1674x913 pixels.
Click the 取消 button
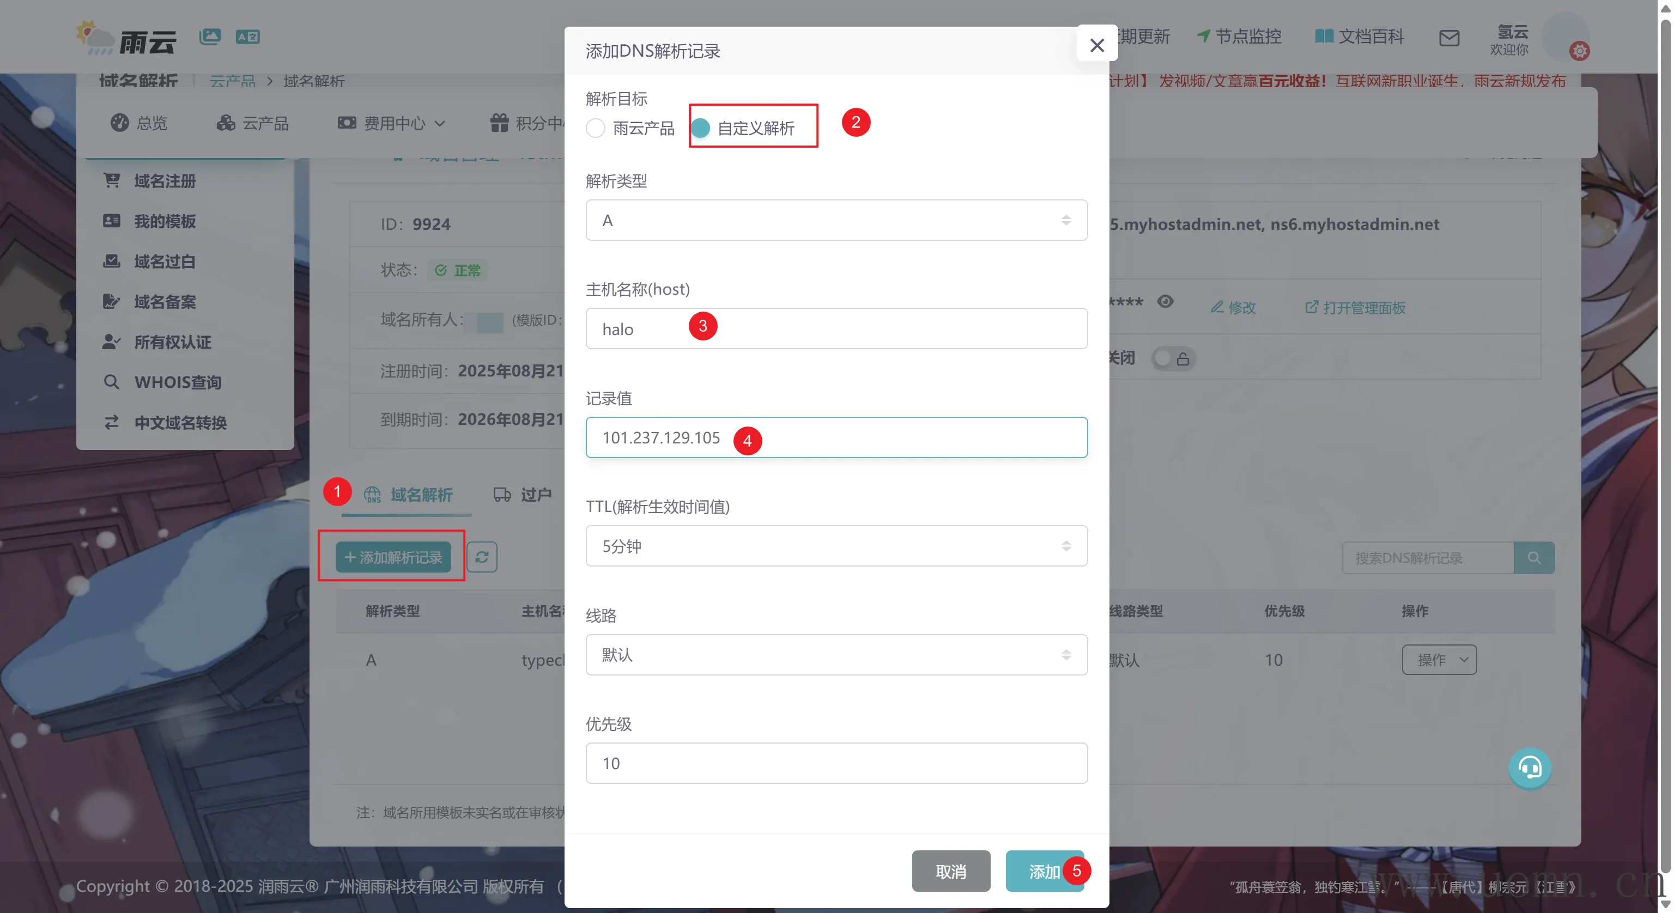point(950,871)
